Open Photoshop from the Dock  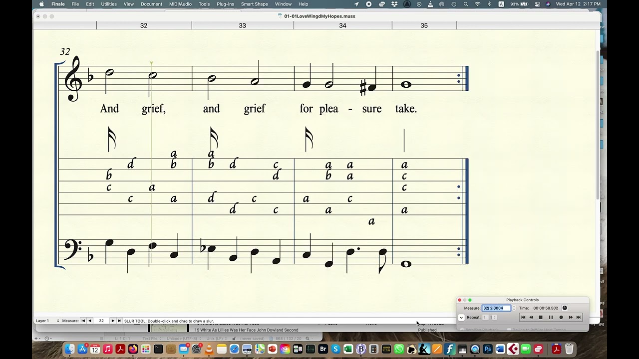(488, 349)
